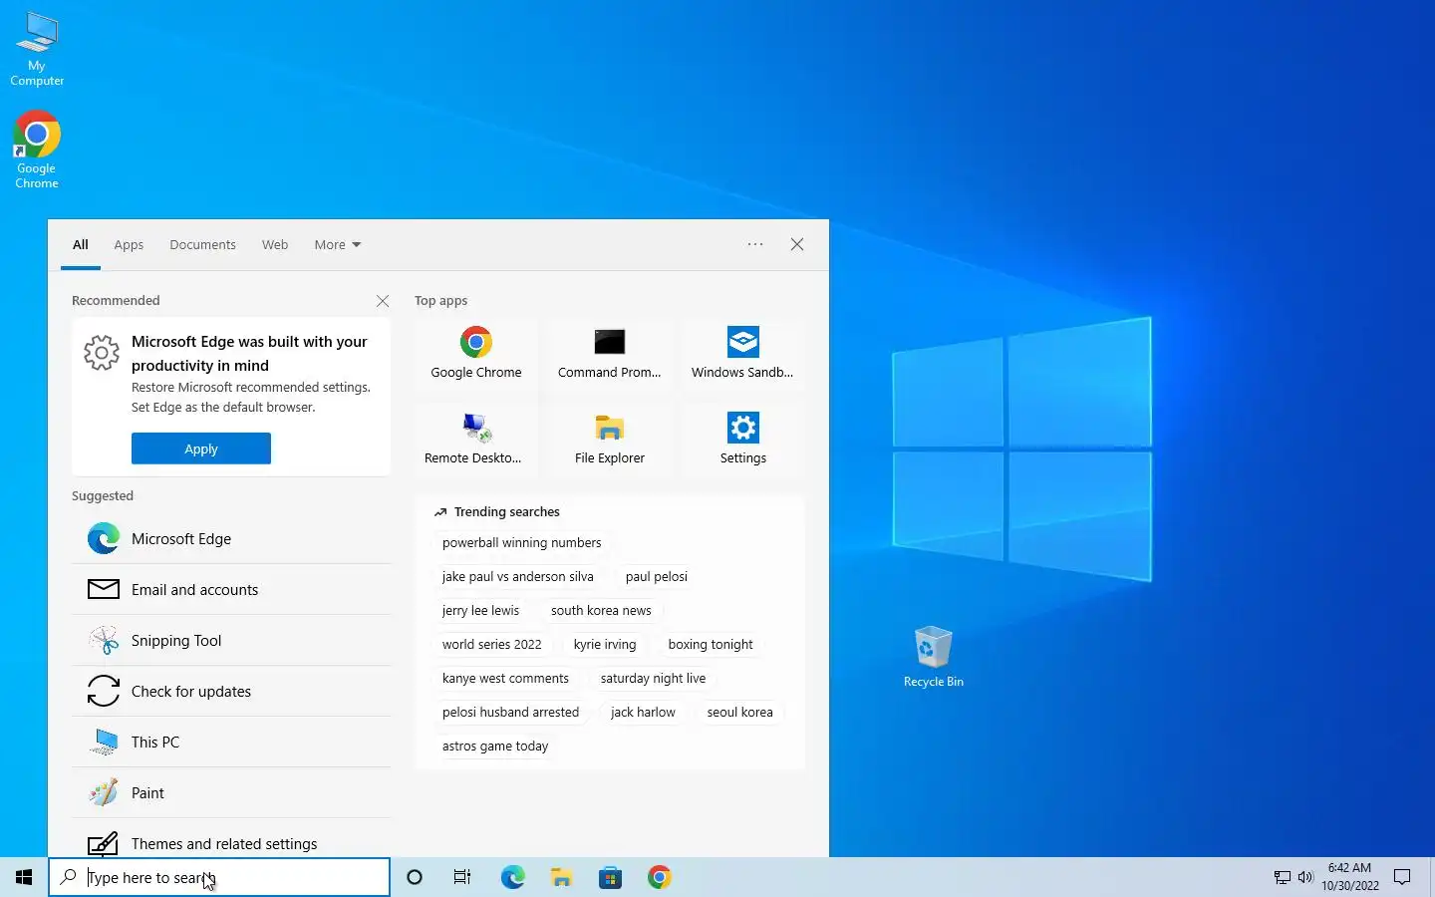Switch to the Web tab

click(x=275, y=244)
